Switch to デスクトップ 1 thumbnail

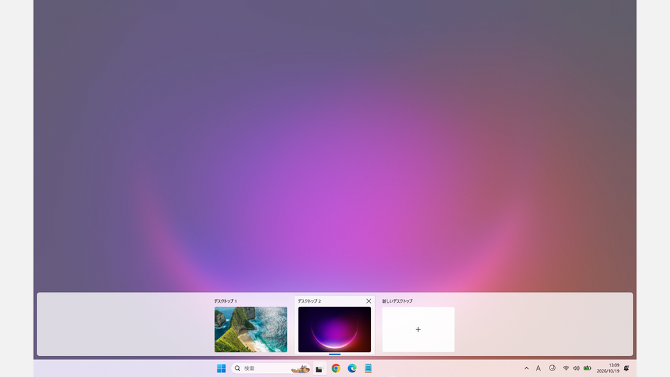(251, 330)
